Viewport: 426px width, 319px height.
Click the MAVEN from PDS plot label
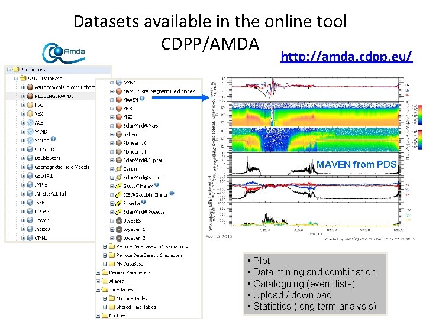(x=356, y=164)
